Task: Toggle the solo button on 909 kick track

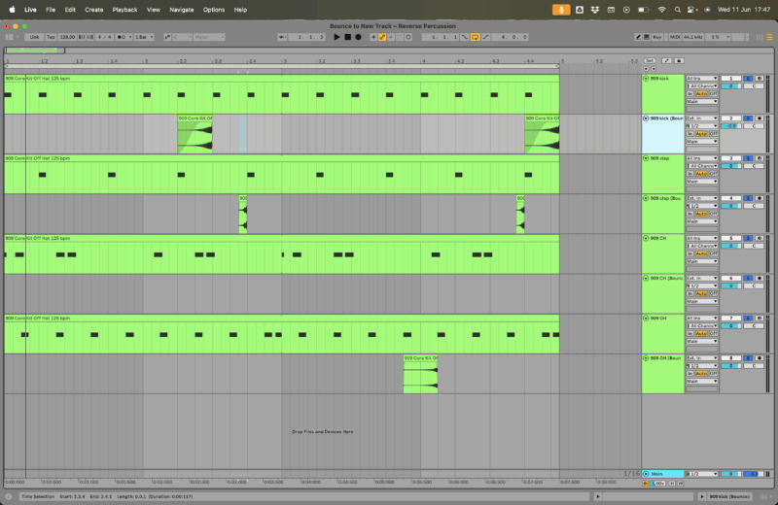Action: (748, 78)
